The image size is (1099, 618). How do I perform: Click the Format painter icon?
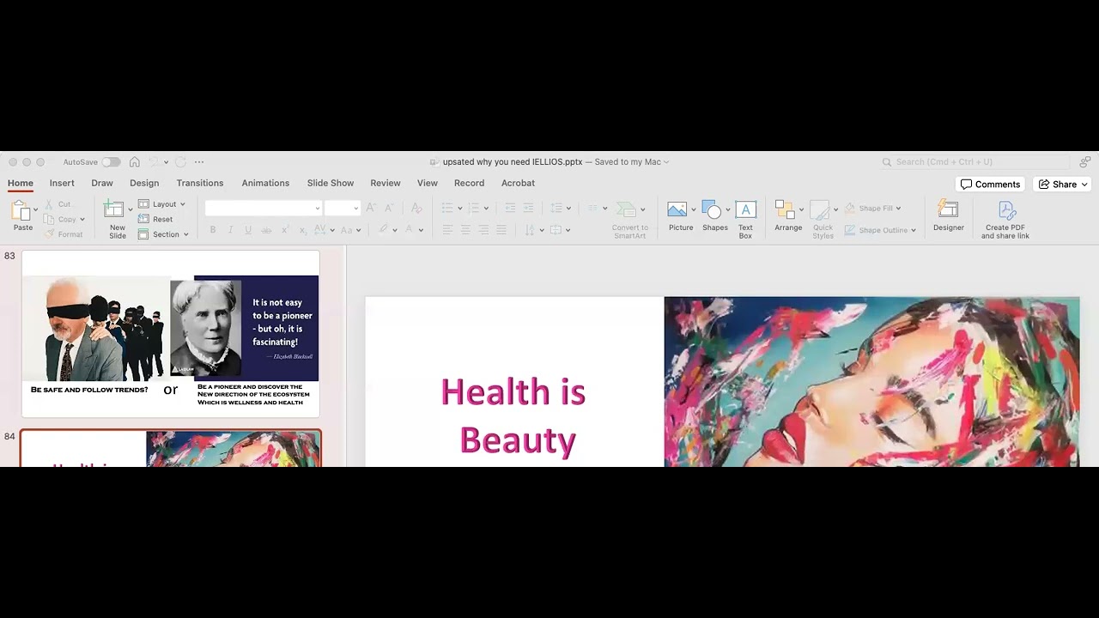click(49, 234)
